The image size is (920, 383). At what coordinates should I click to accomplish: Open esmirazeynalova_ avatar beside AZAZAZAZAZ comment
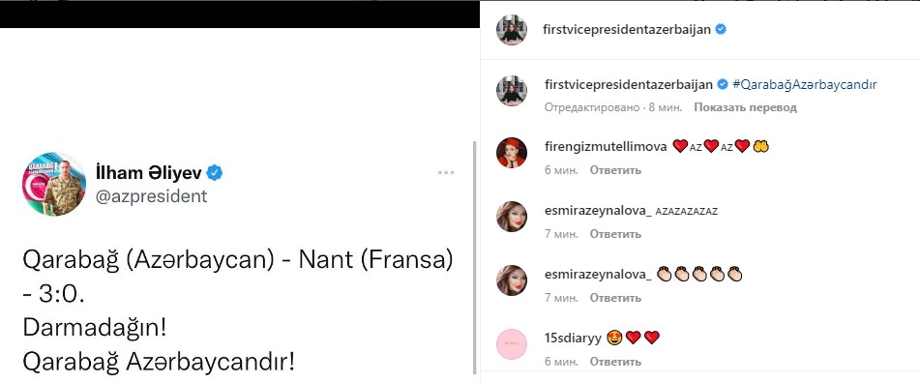(512, 217)
